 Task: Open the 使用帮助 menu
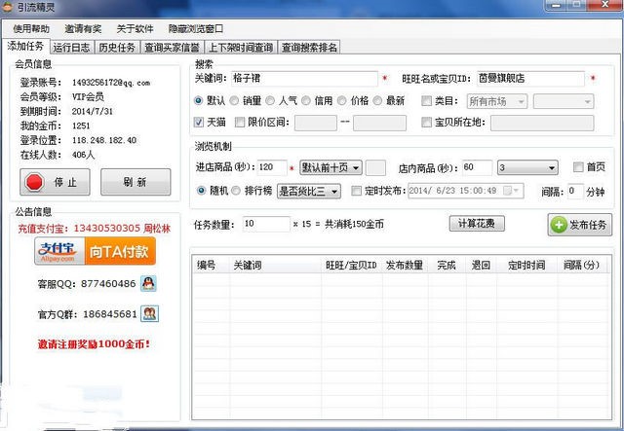[31, 29]
